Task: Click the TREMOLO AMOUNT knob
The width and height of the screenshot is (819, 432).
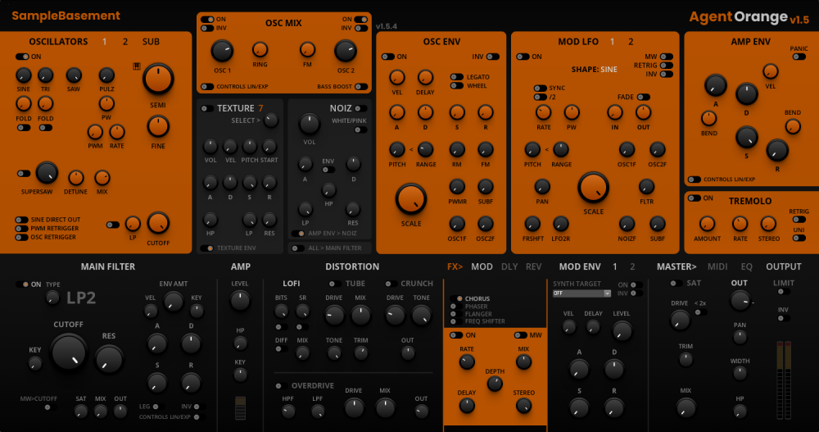Action: (707, 224)
